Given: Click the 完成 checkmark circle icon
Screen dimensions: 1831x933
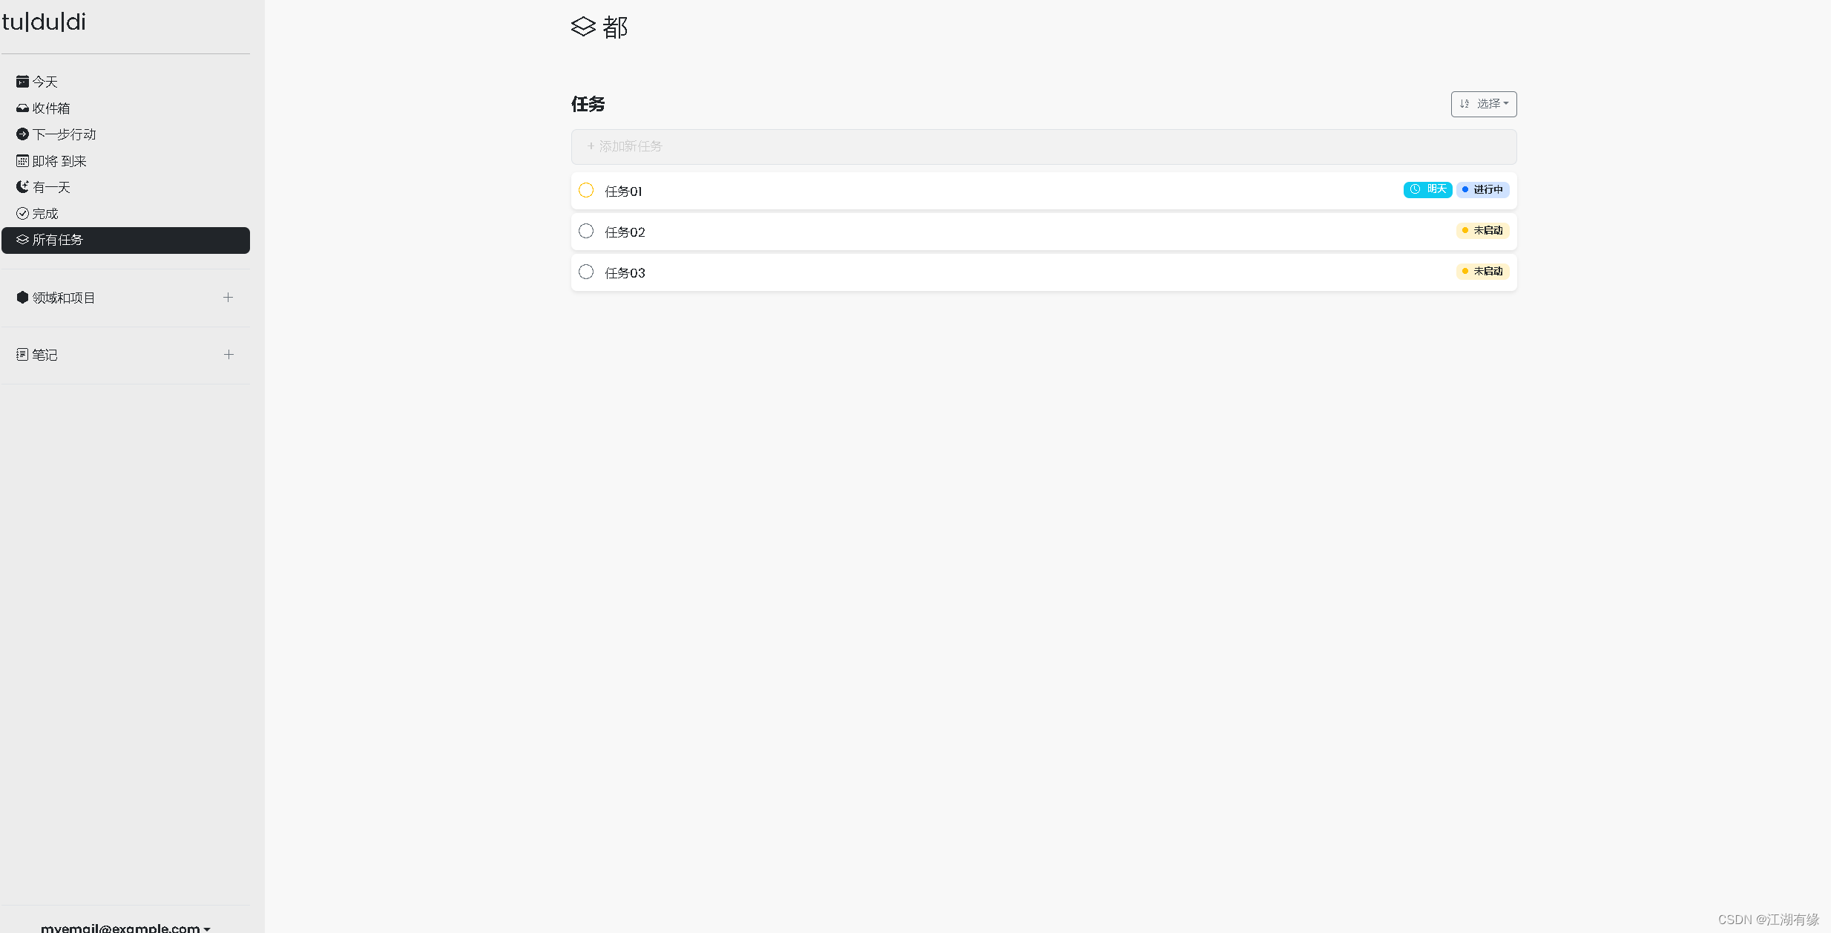Looking at the screenshot, I should click(x=22, y=214).
